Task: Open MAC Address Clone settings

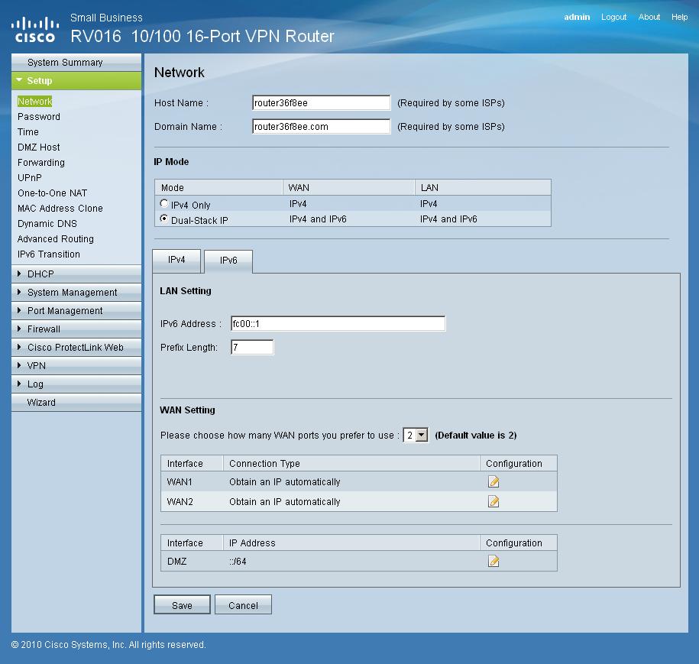Action: click(x=60, y=209)
